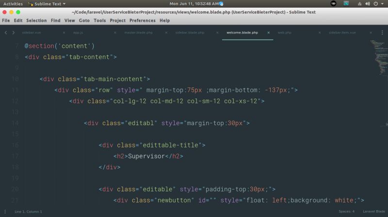Open the power menu icon
This screenshot has height=217, width=388.
point(375,4)
